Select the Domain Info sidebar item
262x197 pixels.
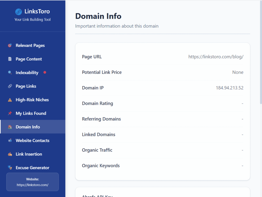point(28,127)
